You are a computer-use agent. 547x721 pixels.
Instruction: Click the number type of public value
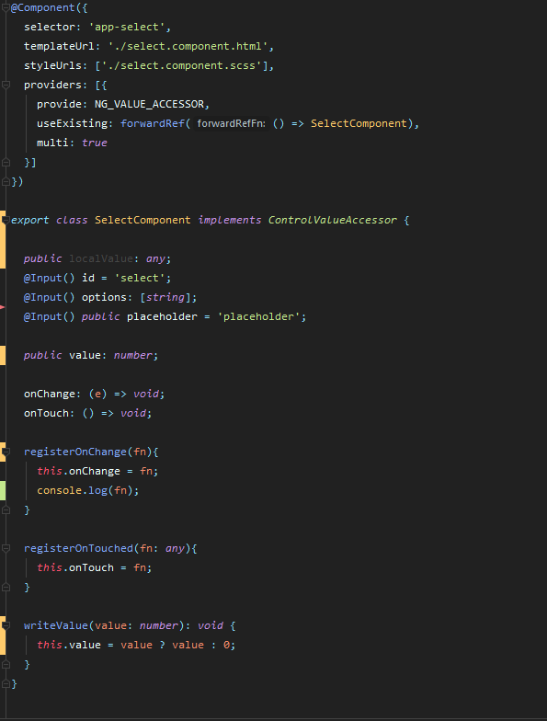(132, 355)
